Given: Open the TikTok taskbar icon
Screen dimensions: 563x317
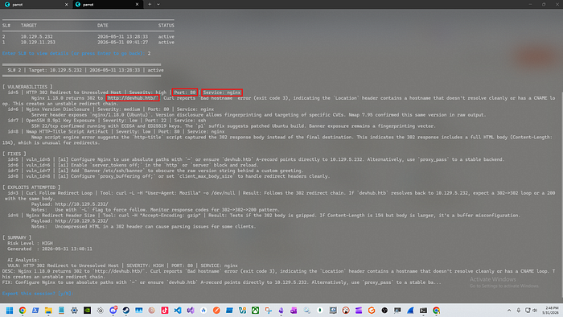Looking at the screenshot, I should [x=165, y=311].
